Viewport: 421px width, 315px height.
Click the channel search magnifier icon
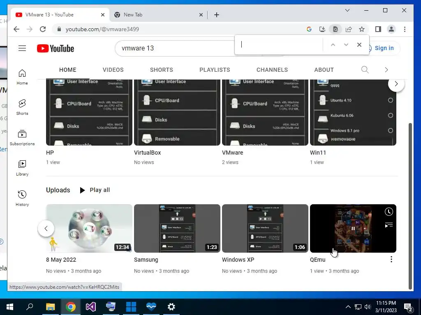point(365,70)
